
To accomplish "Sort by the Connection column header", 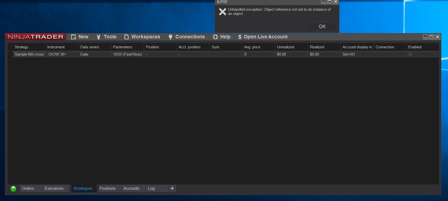I will [x=390, y=47].
